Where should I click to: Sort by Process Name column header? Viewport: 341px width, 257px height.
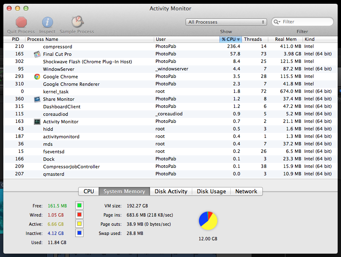(89, 39)
